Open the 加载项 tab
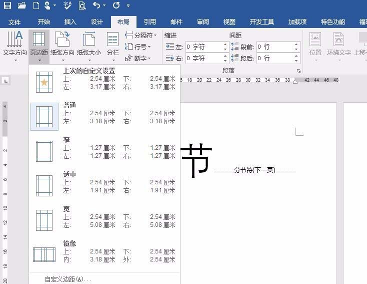The height and width of the screenshot is (284, 367). pos(297,22)
